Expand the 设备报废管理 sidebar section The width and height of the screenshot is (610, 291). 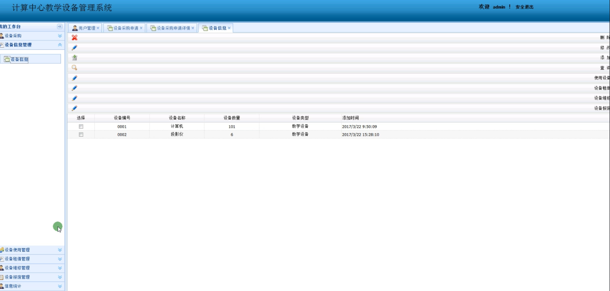[x=60, y=277]
